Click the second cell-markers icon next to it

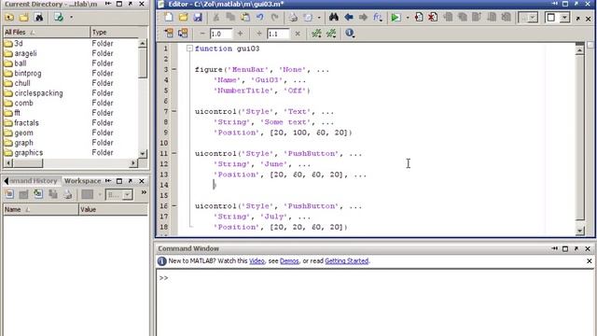click(x=331, y=34)
